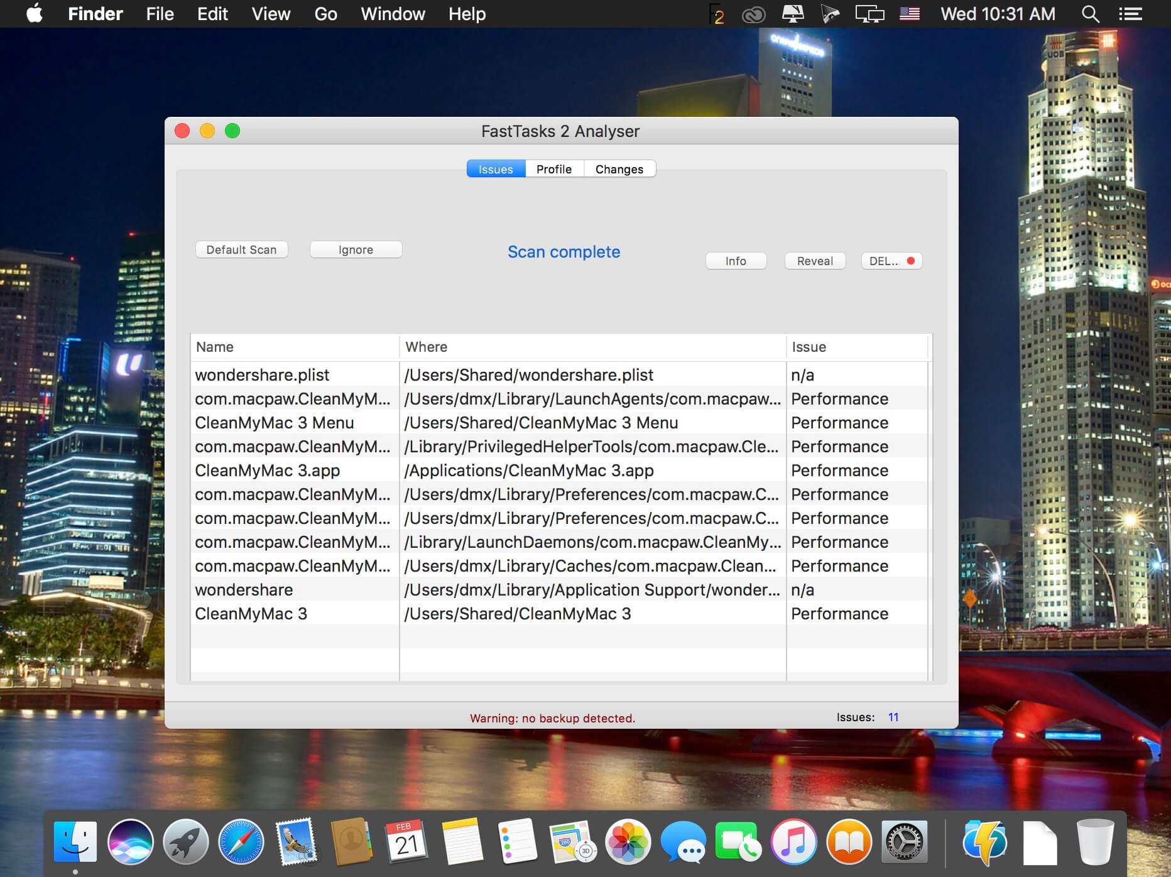Open iTunes music icon in Dock
The width and height of the screenshot is (1171, 877).
pyautogui.click(x=793, y=841)
